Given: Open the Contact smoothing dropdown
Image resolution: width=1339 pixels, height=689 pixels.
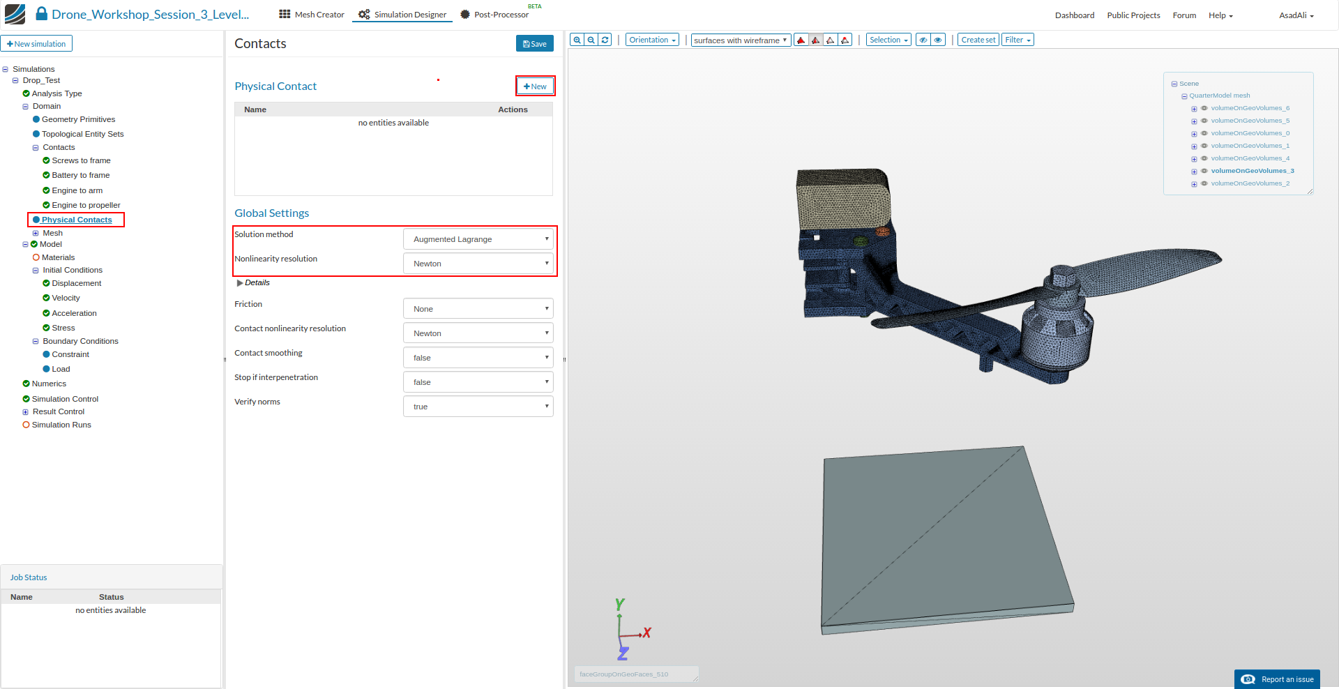Looking at the screenshot, I should pos(478,358).
